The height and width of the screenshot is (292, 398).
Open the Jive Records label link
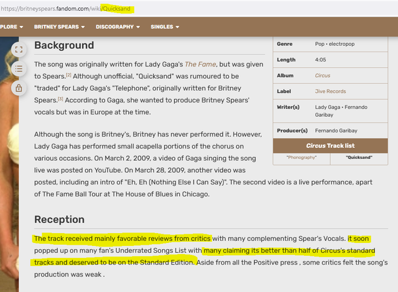click(330, 91)
